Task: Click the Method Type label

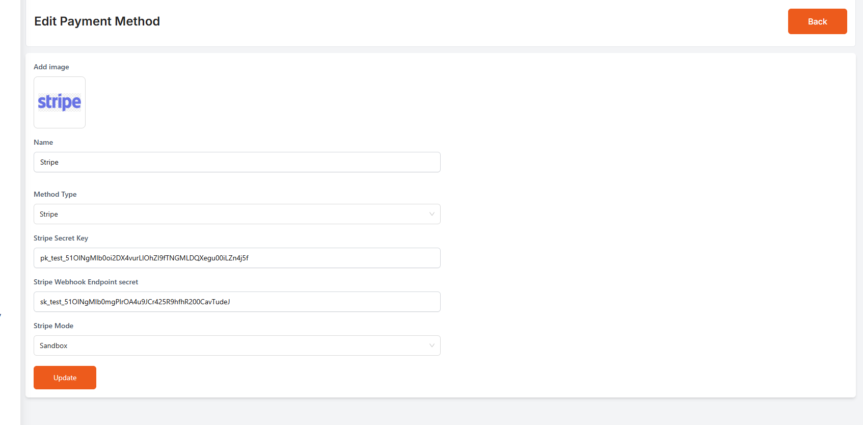Action: pyautogui.click(x=55, y=194)
